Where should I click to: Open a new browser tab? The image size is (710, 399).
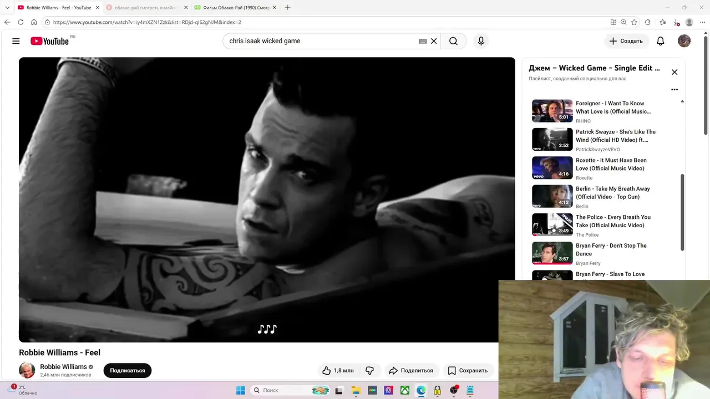click(287, 8)
